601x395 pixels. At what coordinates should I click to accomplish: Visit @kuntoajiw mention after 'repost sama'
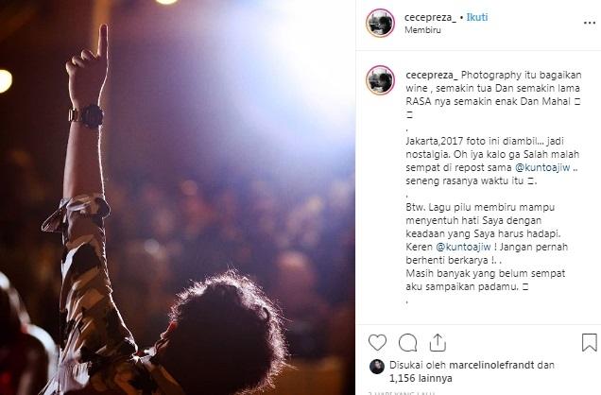tap(542, 167)
